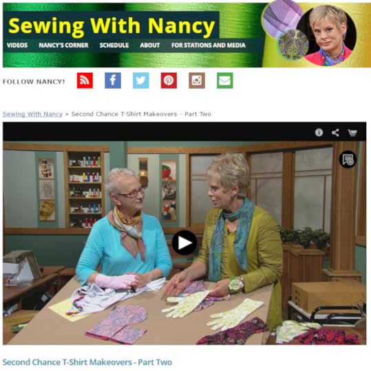Click the green email envelope icon
The width and height of the screenshot is (371, 371).
pyautogui.click(x=224, y=80)
